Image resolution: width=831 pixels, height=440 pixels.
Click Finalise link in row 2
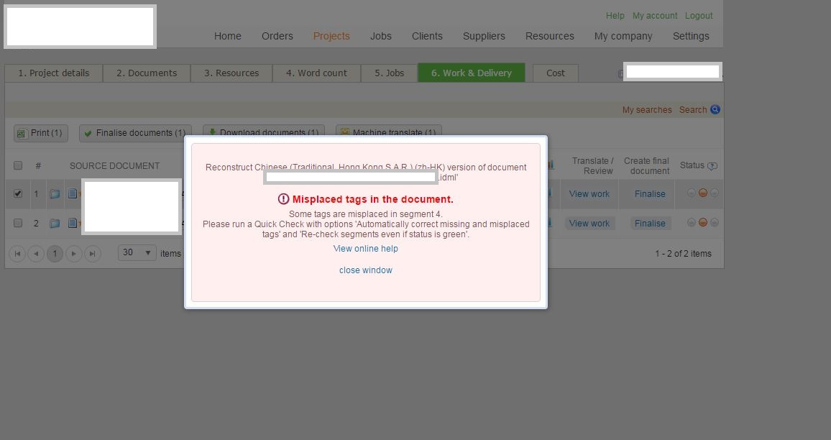pyautogui.click(x=650, y=223)
